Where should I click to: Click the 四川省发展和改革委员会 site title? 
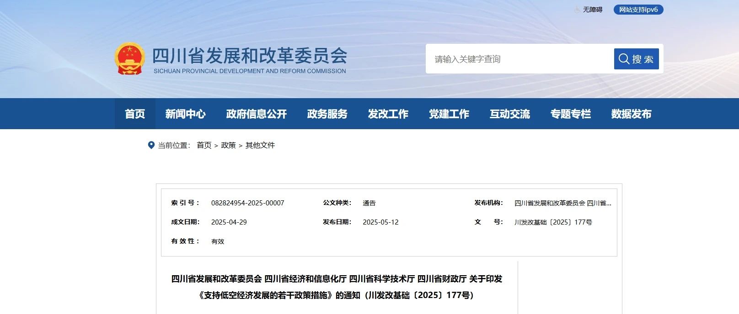click(x=249, y=56)
